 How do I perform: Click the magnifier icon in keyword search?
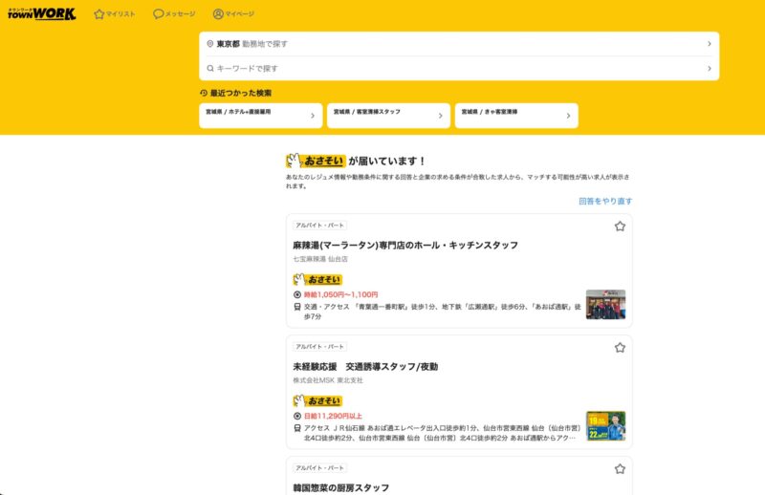pos(209,69)
